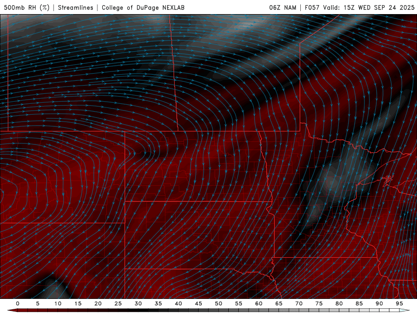Screen dimensions: 417x313
Task: Click the 70 label on the legend
Action: pos(299,304)
